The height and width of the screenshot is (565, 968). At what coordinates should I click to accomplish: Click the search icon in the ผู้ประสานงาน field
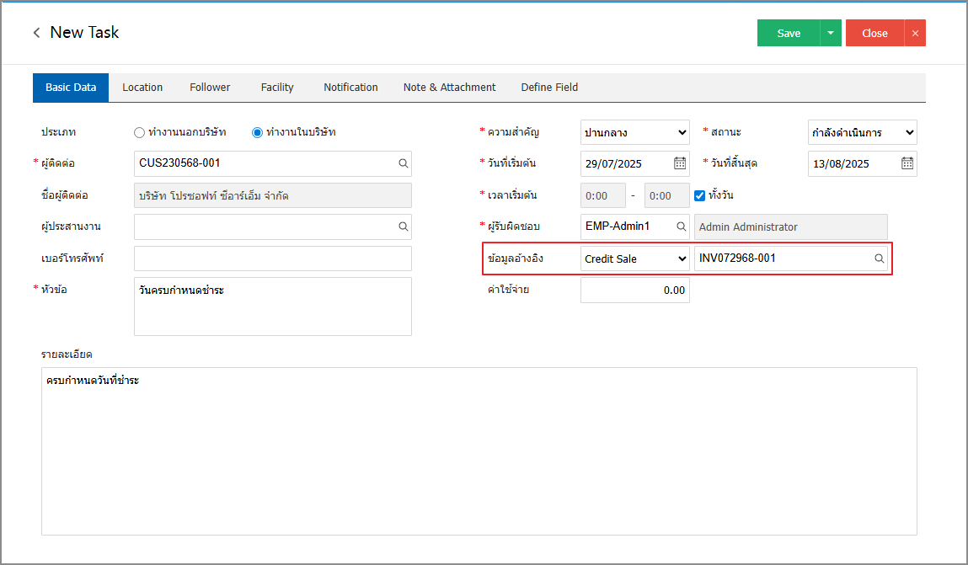(x=403, y=227)
